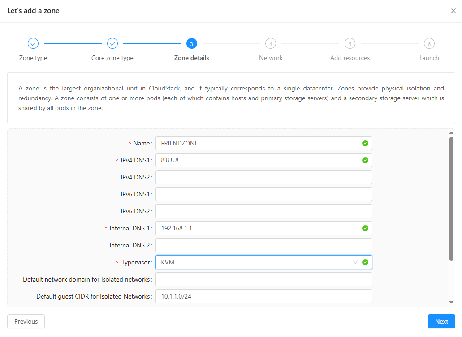The image size is (462, 337).
Task: Select the IPv6 DNS1 text box
Action: (263, 194)
